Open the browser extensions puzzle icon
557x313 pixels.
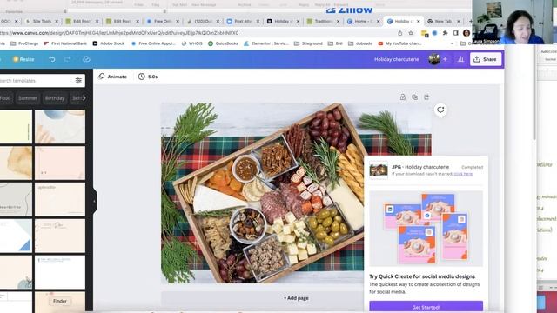tap(445, 33)
